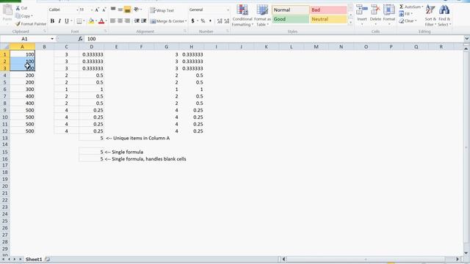The image size is (470, 264).
Task: Toggle Align Text Right
Action: (x=127, y=21)
